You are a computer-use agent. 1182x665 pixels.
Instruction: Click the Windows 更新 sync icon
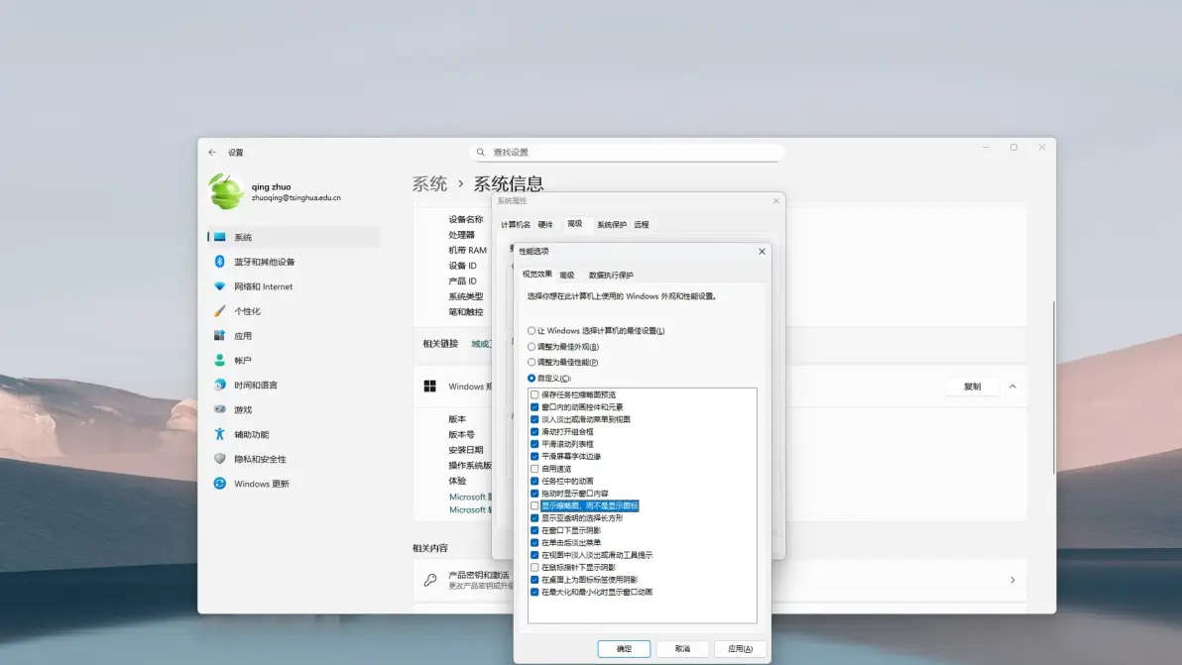click(x=219, y=484)
